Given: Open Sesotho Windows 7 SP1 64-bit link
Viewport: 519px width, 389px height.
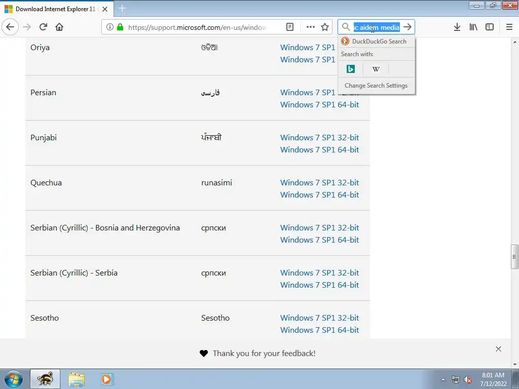Looking at the screenshot, I should tap(319, 330).
